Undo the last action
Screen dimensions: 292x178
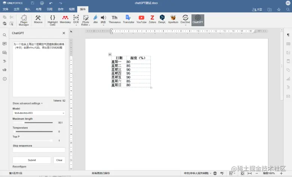[x=51, y=3]
